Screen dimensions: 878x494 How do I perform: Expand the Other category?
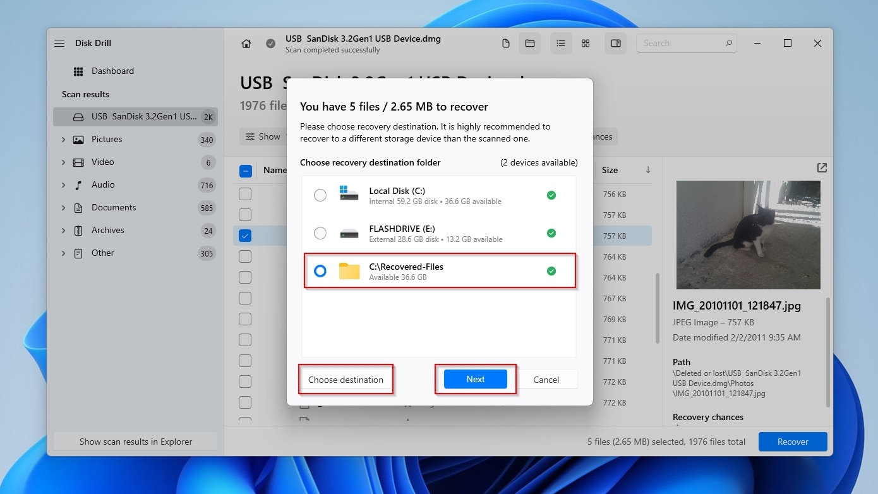(x=63, y=253)
